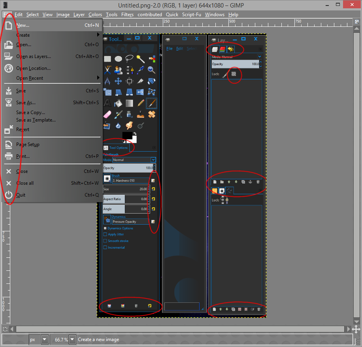Expand the Create submenu arrow
362x347 pixels.
click(x=98, y=35)
